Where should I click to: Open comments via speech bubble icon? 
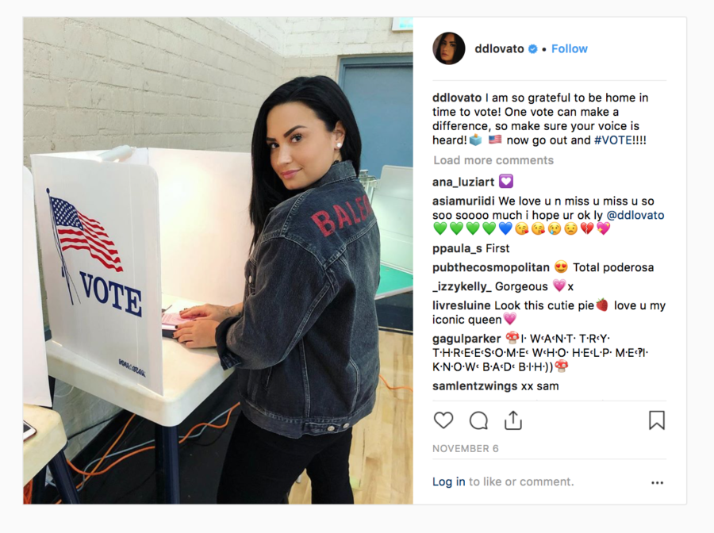click(478, 420)
